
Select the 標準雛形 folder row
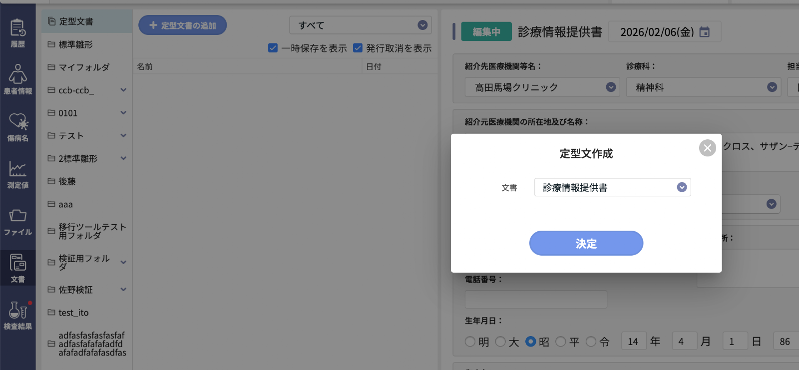pos(87,44)
